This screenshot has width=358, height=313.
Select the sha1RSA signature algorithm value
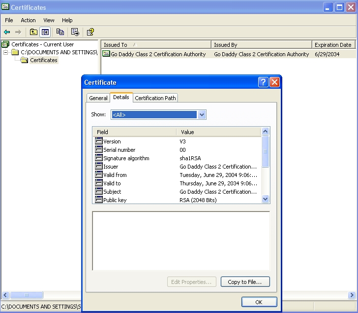[x=190, y=158]
